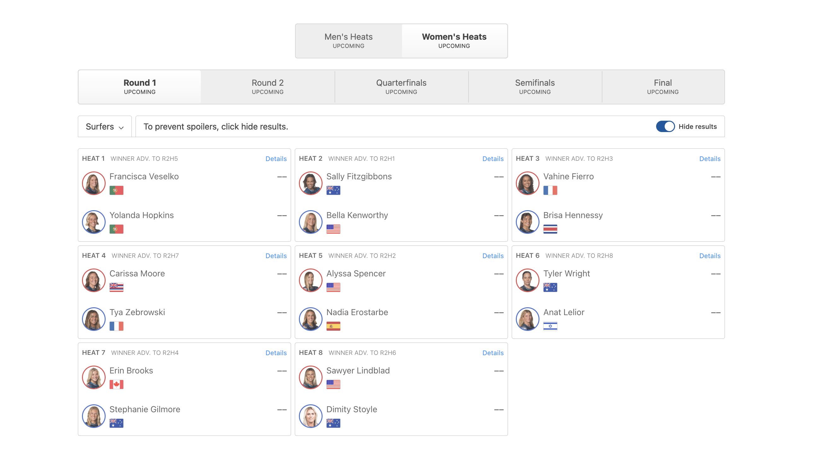
Task: Click Vahine Fierro's France flag icon
Action: (550, 190)
